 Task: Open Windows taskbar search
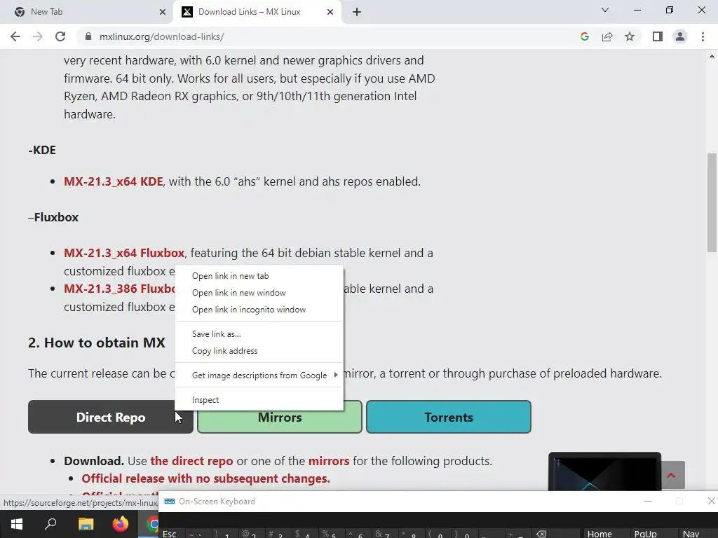(50, 524)
